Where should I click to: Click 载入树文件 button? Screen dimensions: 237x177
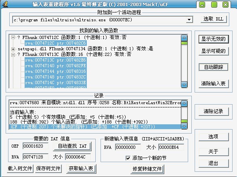pos(20,169)
